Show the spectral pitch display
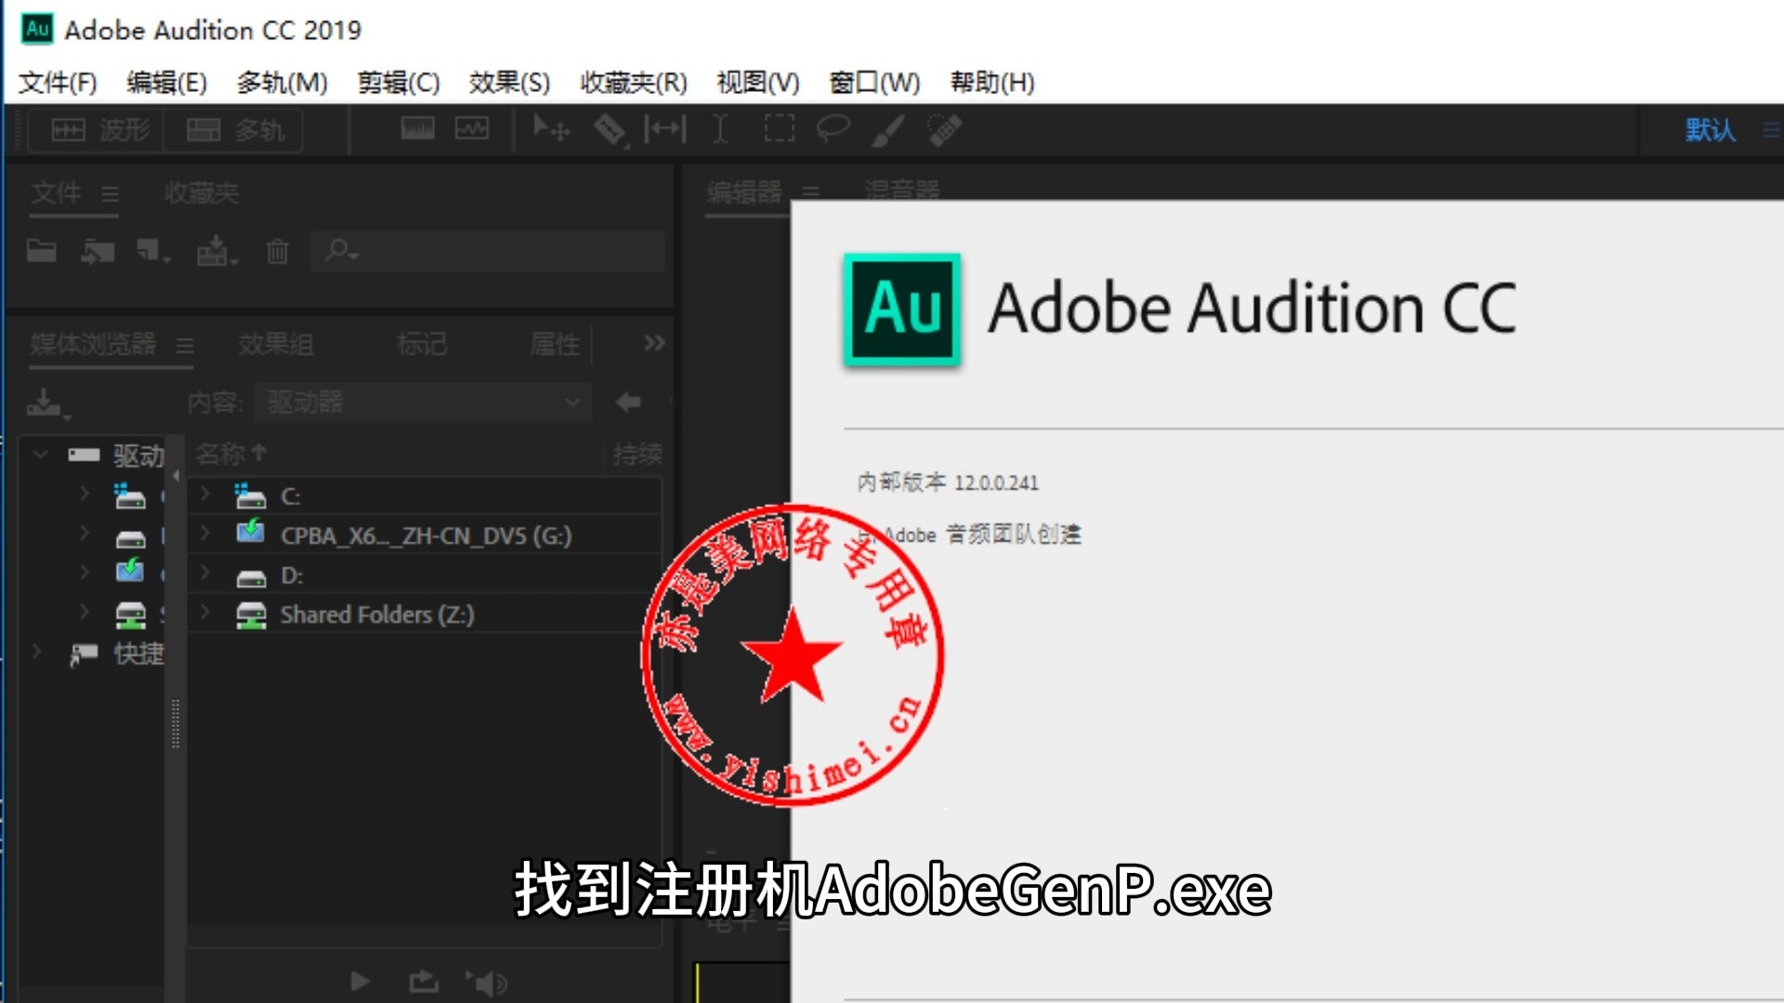1784x1003 pixels. [x=472, y=129]
